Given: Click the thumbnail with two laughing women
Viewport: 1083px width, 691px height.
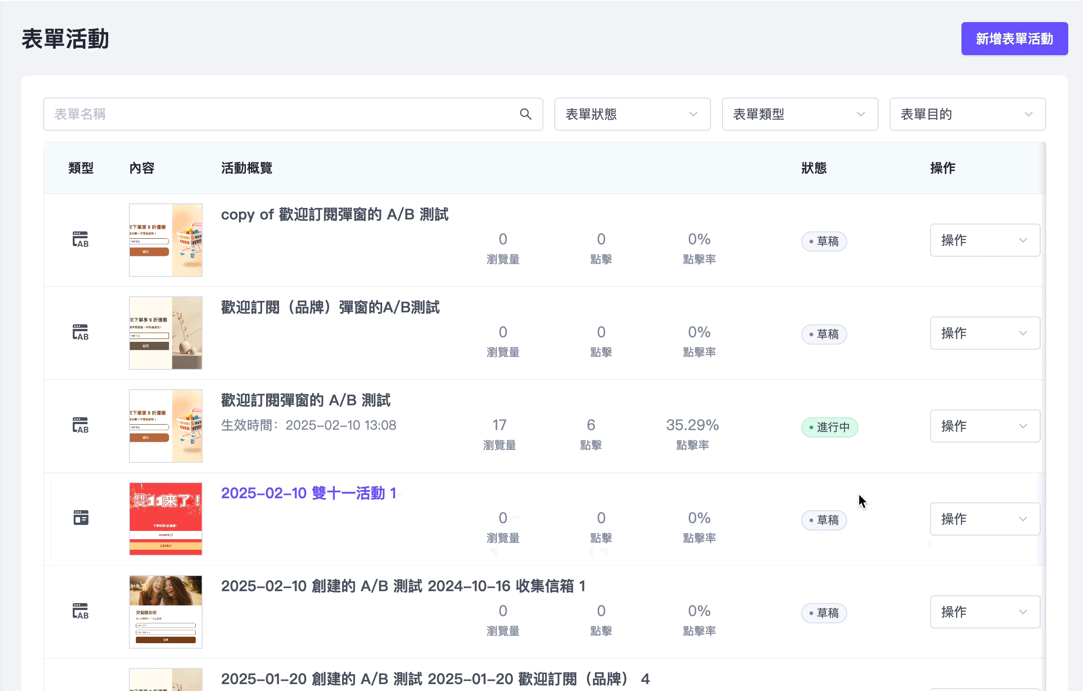Looking at the screenshot, I should coord(166,611).
